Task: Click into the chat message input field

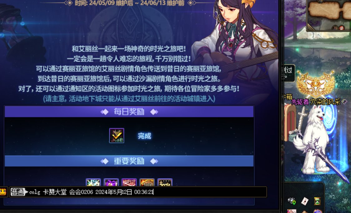Action: 138,192
